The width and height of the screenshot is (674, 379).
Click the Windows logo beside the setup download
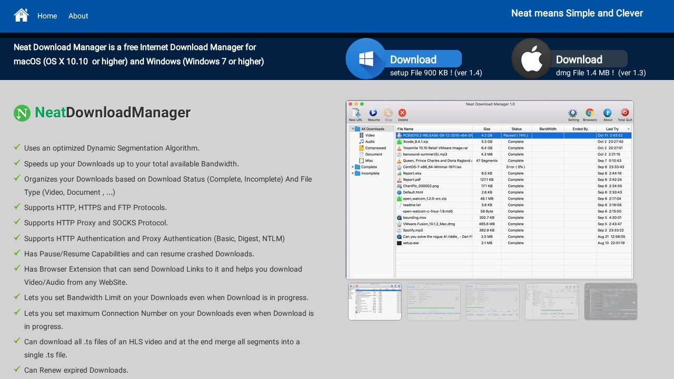point(366,58)
